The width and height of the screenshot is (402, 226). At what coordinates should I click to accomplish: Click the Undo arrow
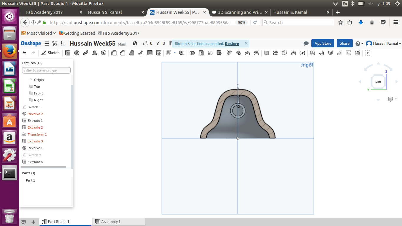pyautogui.click(x=24, y=53)
